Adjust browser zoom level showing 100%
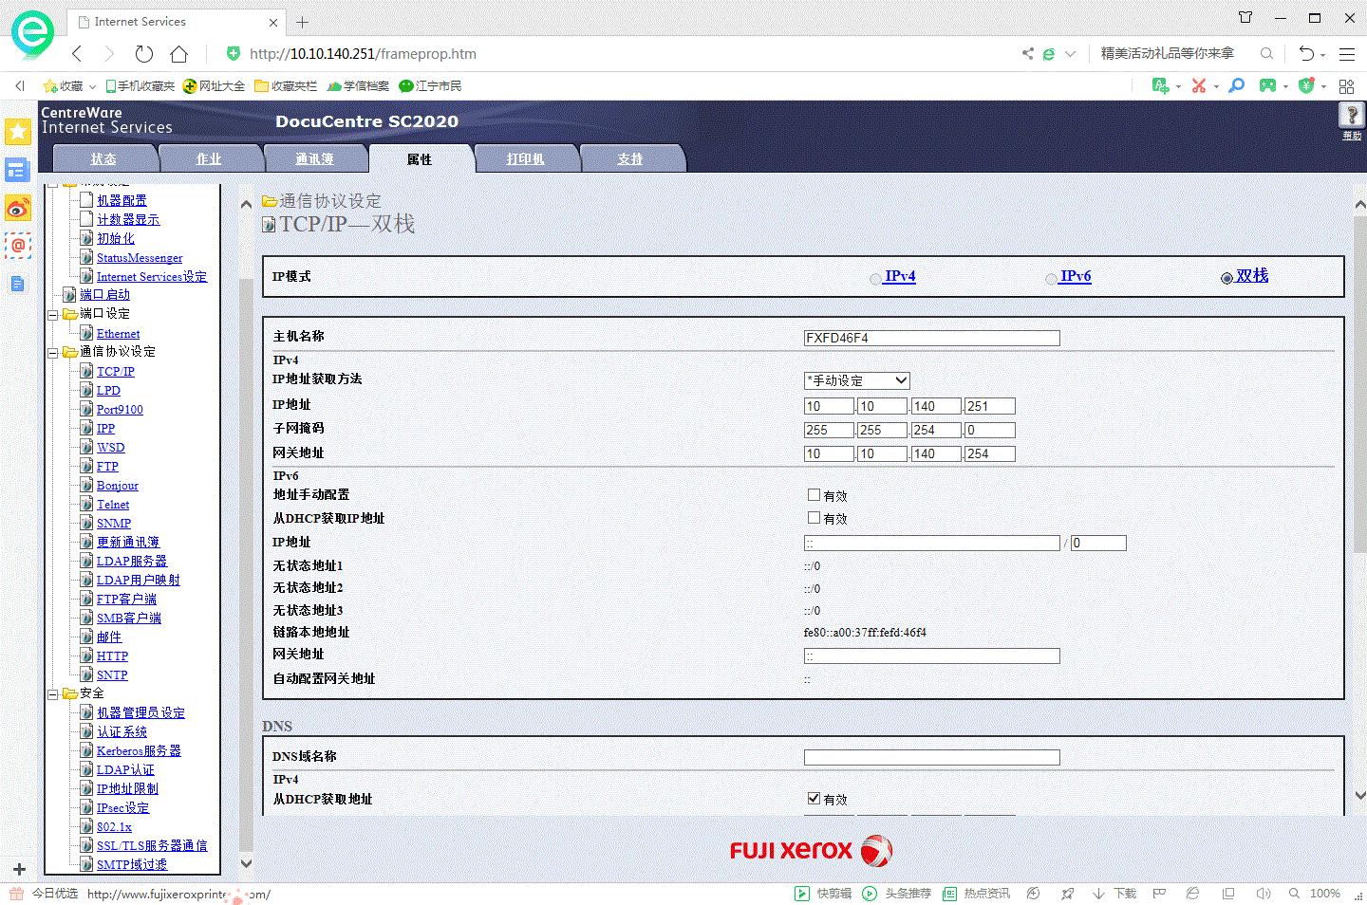The width and height of the screenshot is (1367, 905). click(x=1324, y=893)
